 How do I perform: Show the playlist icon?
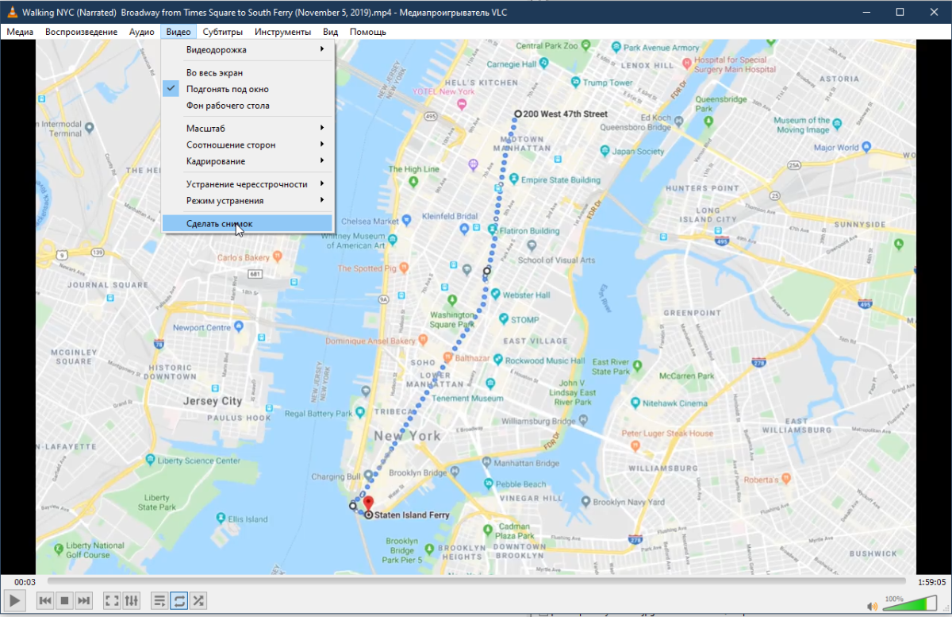(x=159, y=600)
